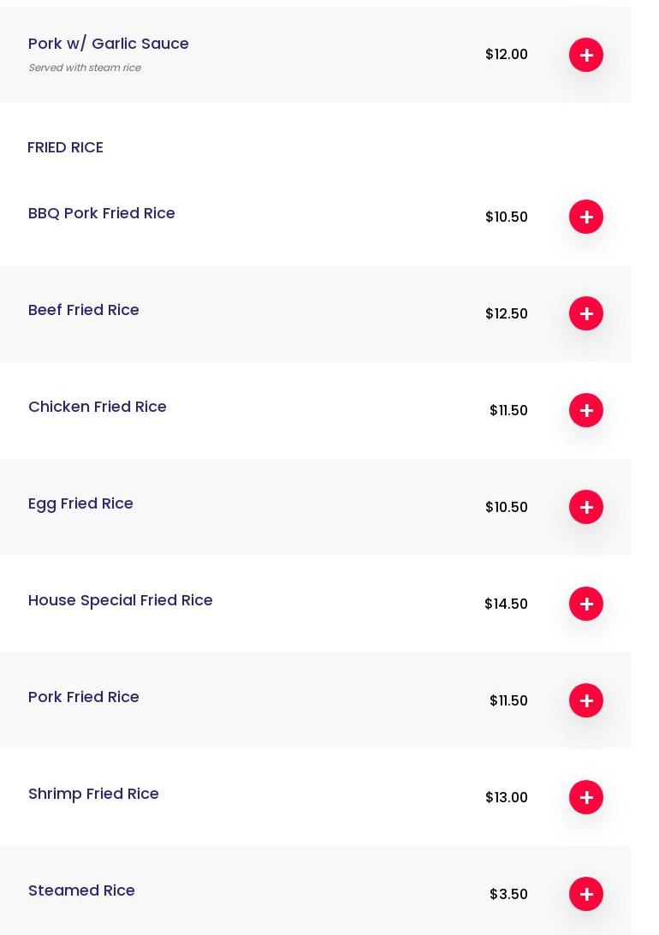Select the Egg Fried Rice menu item

click(x=80, y=503)
